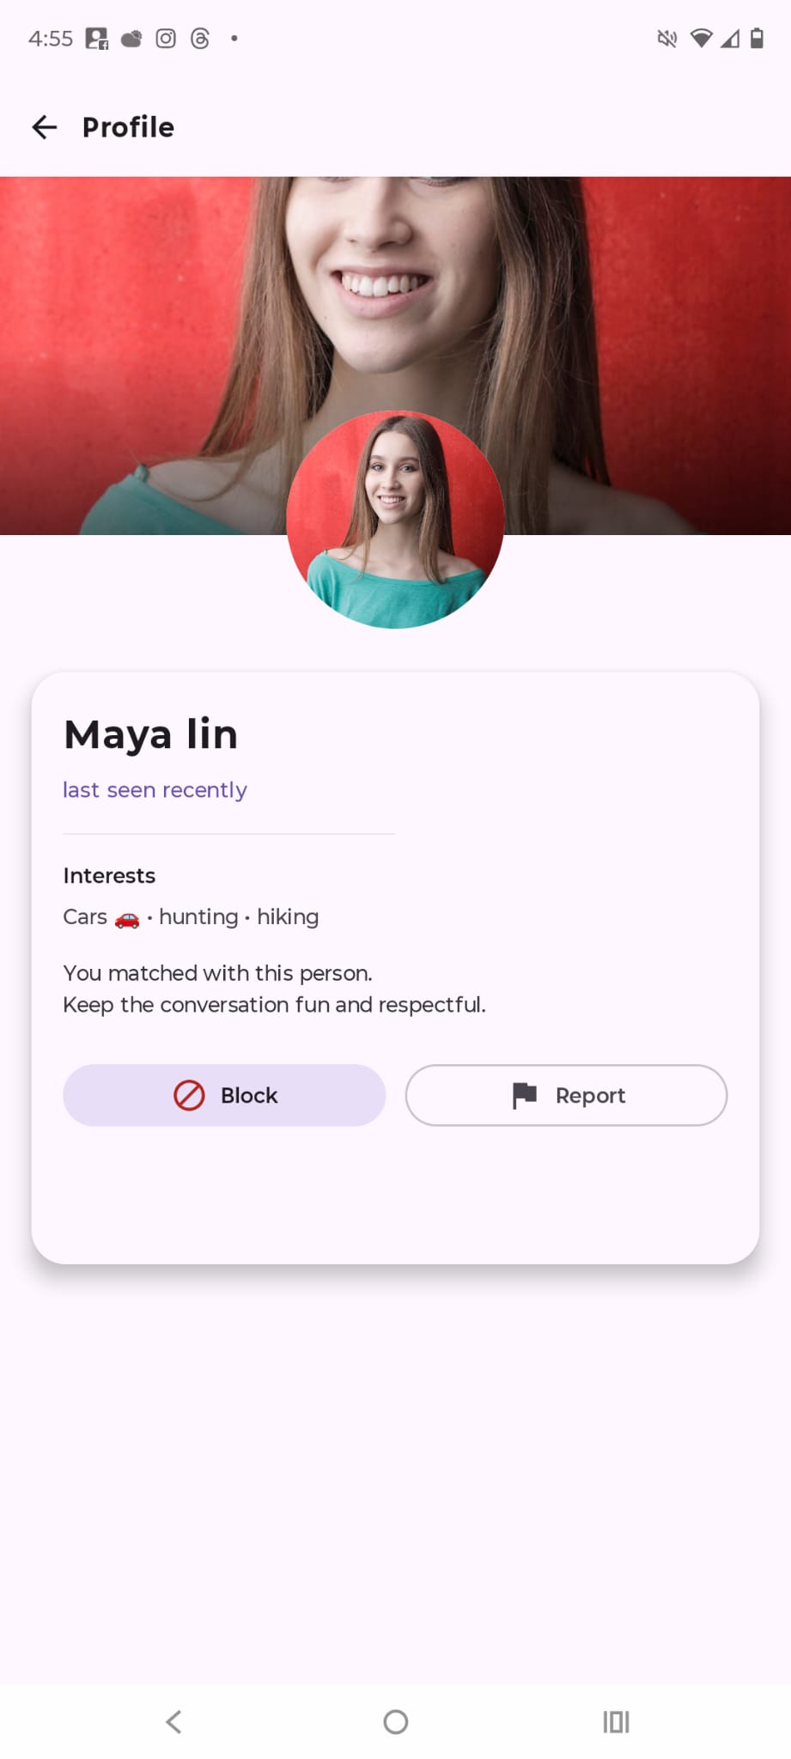
Task: Tap the Android home circle button
Action: 396,1721
